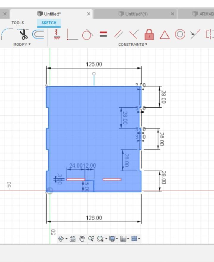Apply the Tangent constraint icon

tap(87, 34)
